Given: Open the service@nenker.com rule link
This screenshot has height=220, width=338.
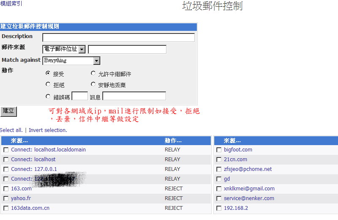Looking at the screenshot, I should [249, 198].
